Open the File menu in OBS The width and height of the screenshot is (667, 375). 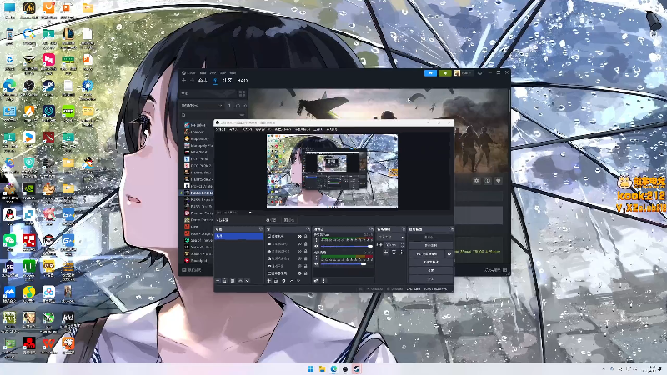tap(220, 129)
